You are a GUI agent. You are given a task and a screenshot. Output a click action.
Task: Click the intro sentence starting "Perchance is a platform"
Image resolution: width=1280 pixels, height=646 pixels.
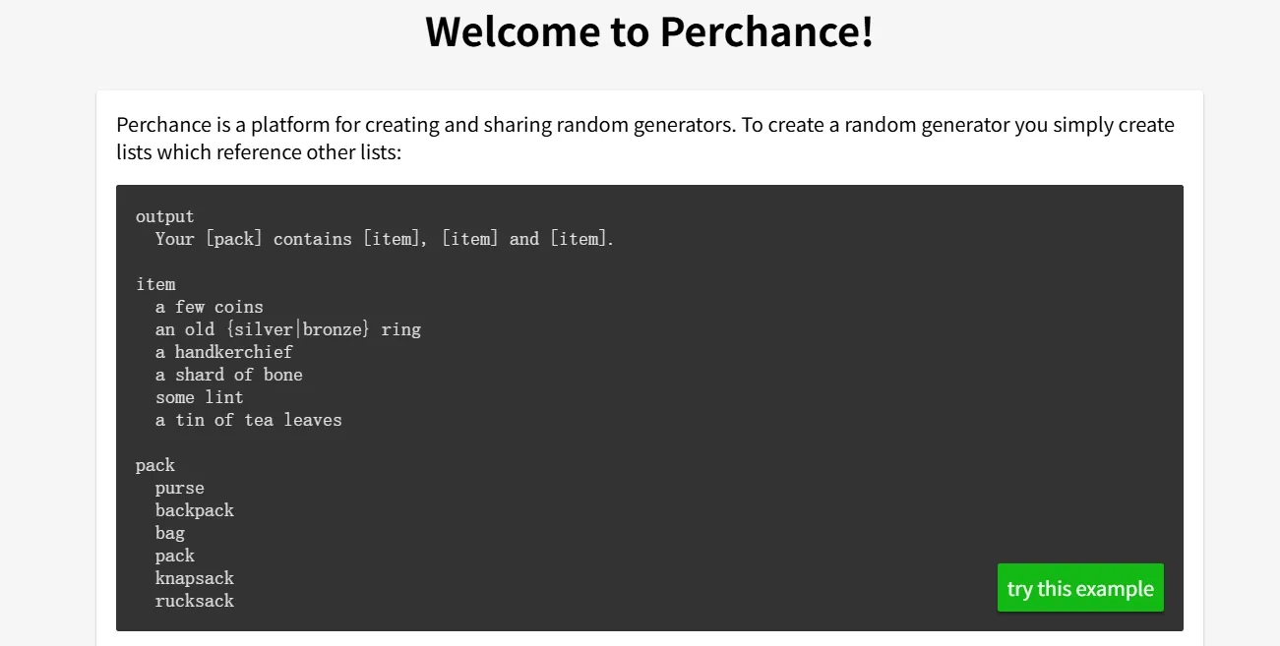click(x=645, y=139)
